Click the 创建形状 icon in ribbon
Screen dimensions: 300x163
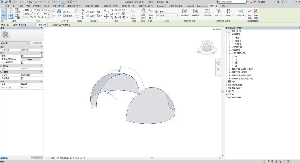click(x=143, y=11)
